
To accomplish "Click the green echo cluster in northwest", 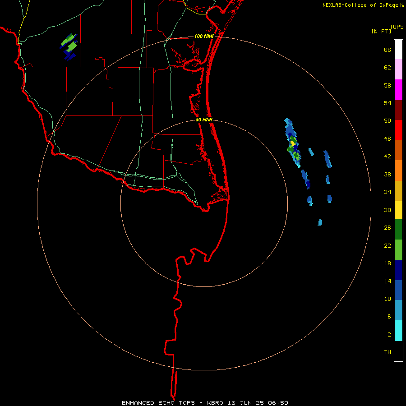I will (69, 46).
